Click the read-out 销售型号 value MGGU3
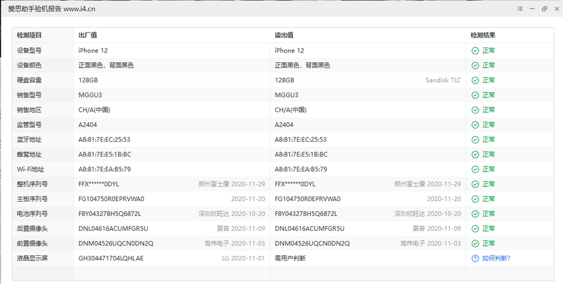Screen dimensions: 563x284 click(287, 95)
